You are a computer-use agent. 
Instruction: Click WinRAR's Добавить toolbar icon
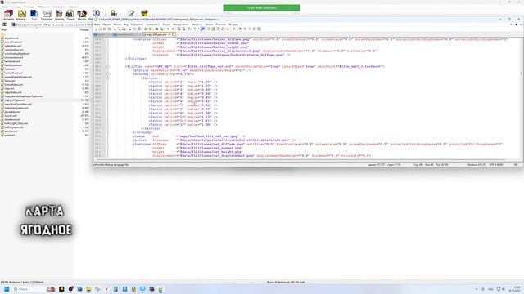pyautogui.click(x=8, y=14)
